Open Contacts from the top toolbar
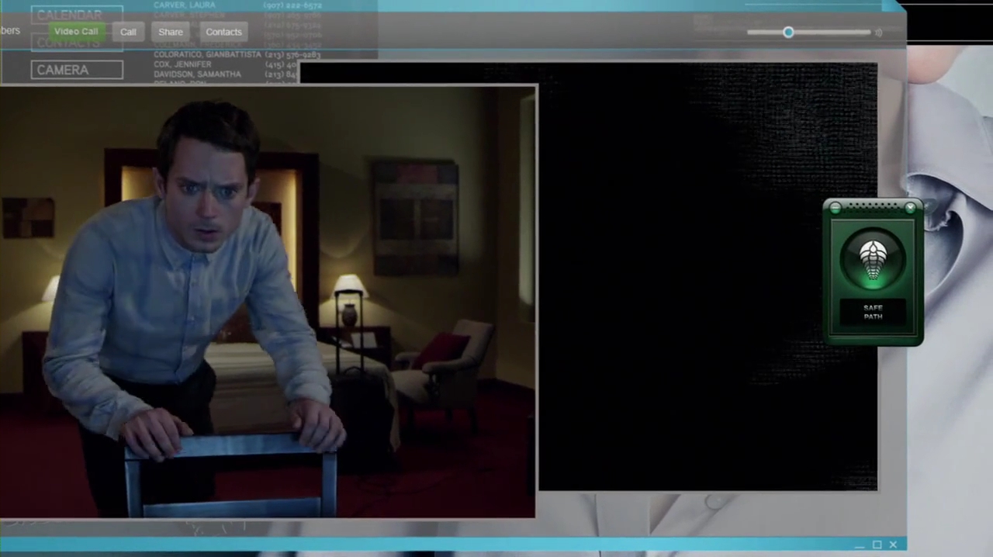Viewport: 993px width, 557px height. coord(223,32)
